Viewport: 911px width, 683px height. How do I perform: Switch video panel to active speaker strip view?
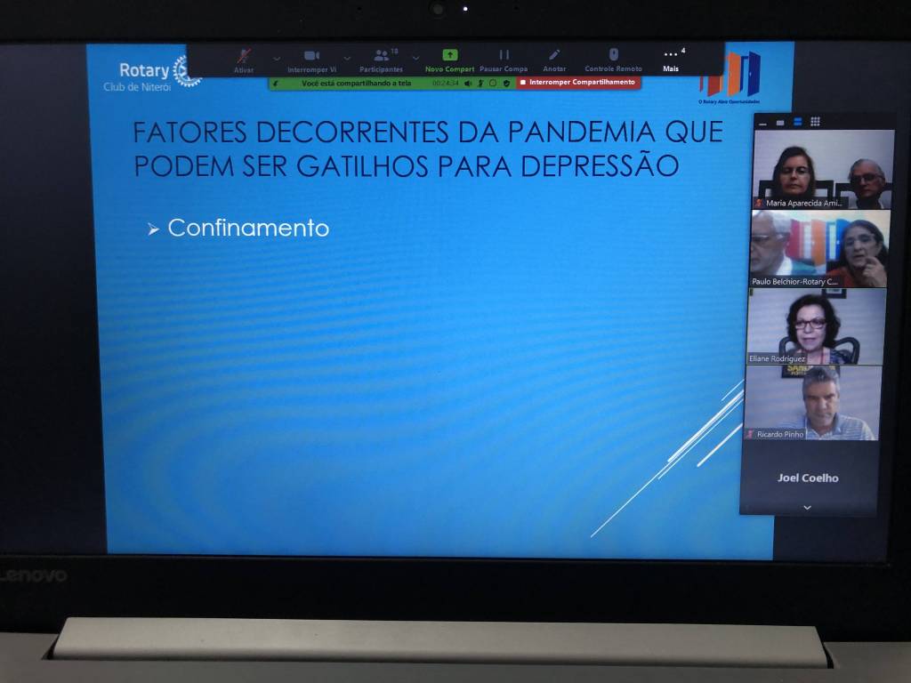click(780, 122)
